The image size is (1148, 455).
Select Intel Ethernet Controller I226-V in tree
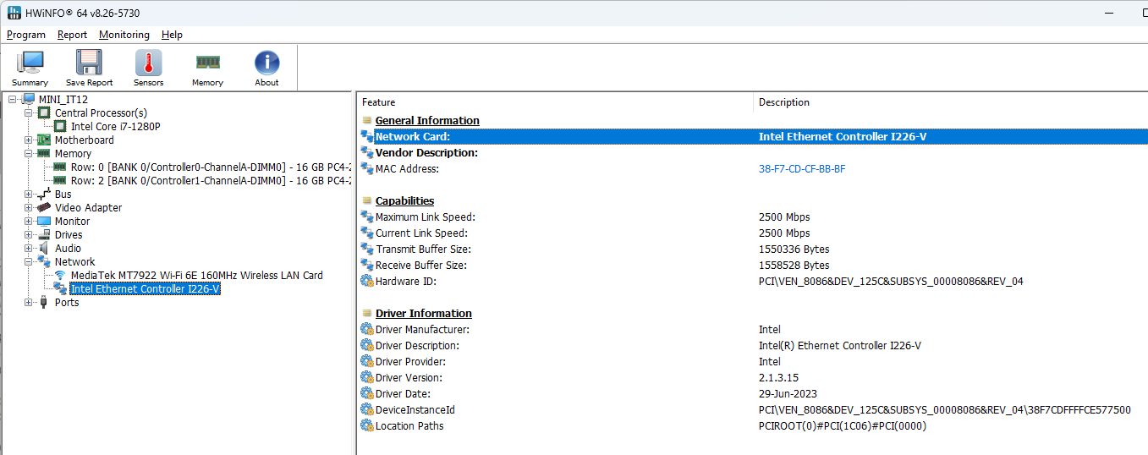point(146,289)
